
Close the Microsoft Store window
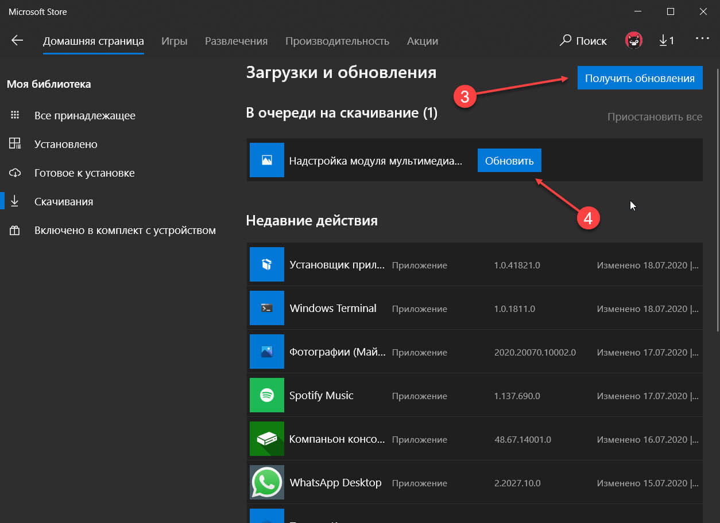click(x=703, y=11)
